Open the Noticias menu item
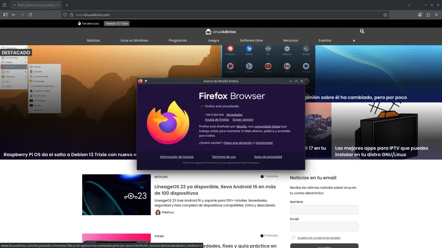Screen dimensions: 442x248 click(x=93, y=40)
